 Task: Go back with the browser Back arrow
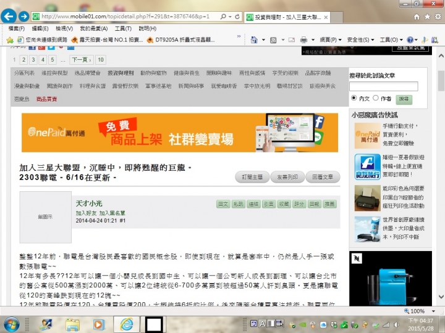(x=9, y=16)
